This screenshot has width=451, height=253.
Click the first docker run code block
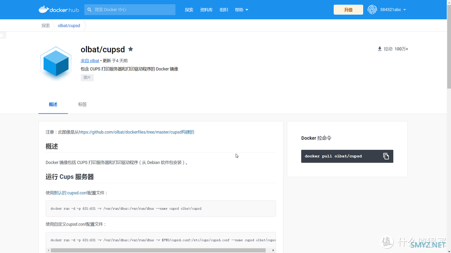(x=161, y=208)
